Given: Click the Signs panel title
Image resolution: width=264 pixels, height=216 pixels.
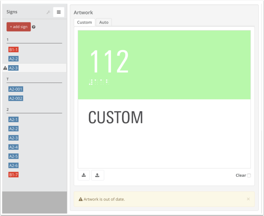Looking at the screenshot, I should (12, 12).
